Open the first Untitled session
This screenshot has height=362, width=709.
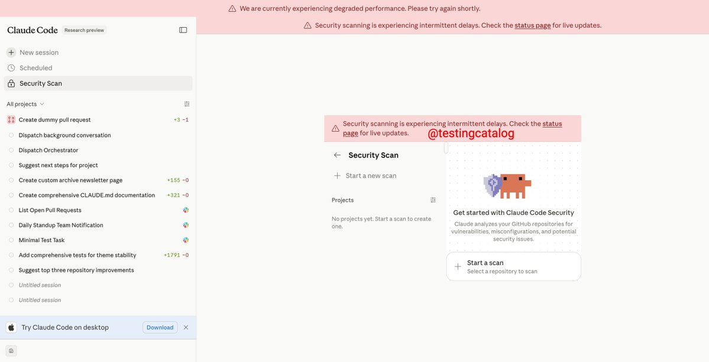coord(98,285)
